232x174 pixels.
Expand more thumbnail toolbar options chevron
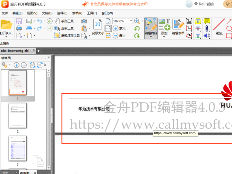(45, 65)
